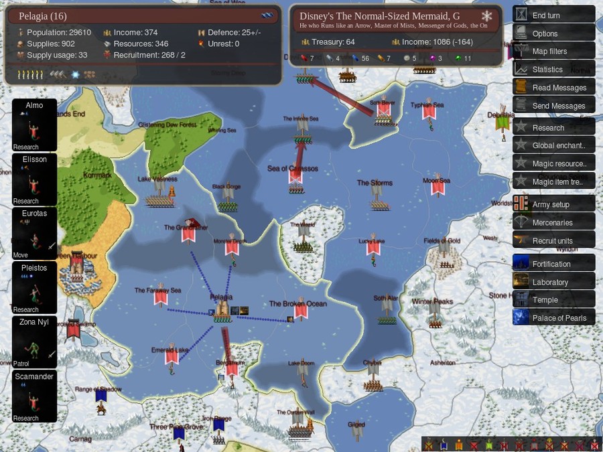Viewport: 603px width, 452px height.
Task: Open Army setup
Action: click(x=553, y=204)
